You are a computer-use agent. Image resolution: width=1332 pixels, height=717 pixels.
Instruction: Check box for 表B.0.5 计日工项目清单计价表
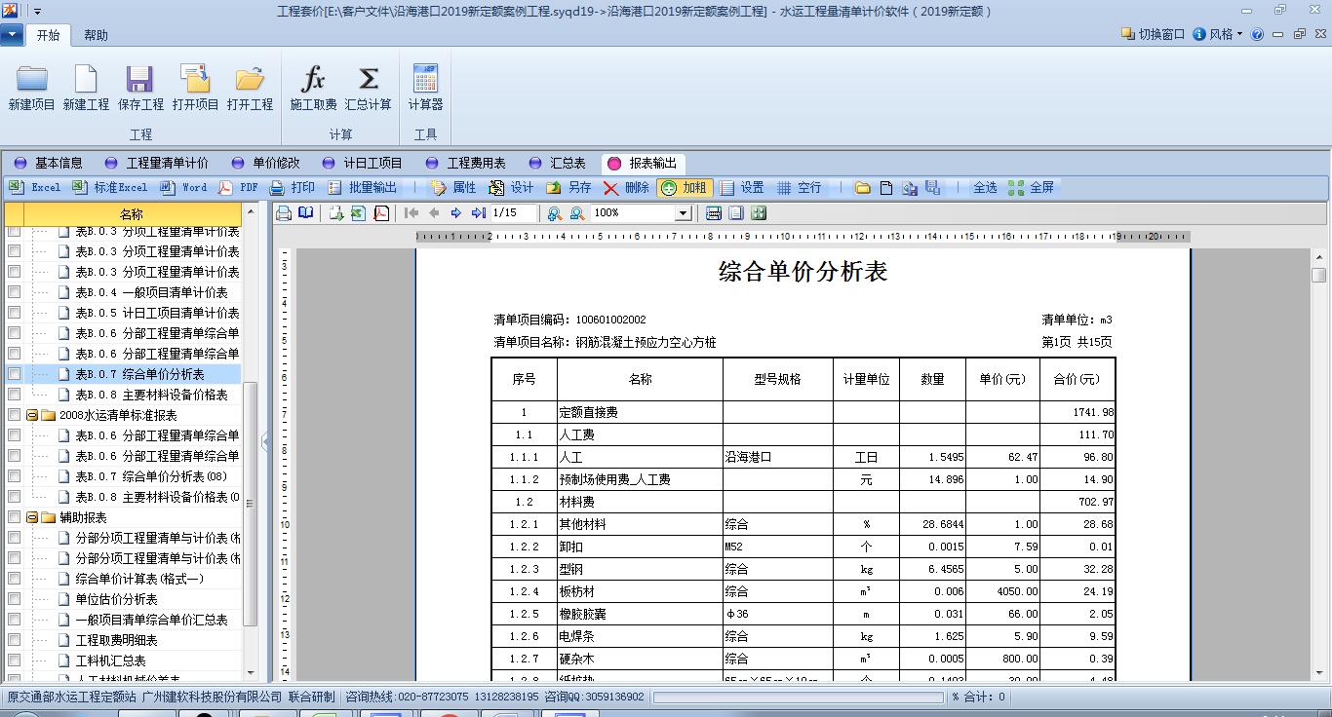[14, 312]
